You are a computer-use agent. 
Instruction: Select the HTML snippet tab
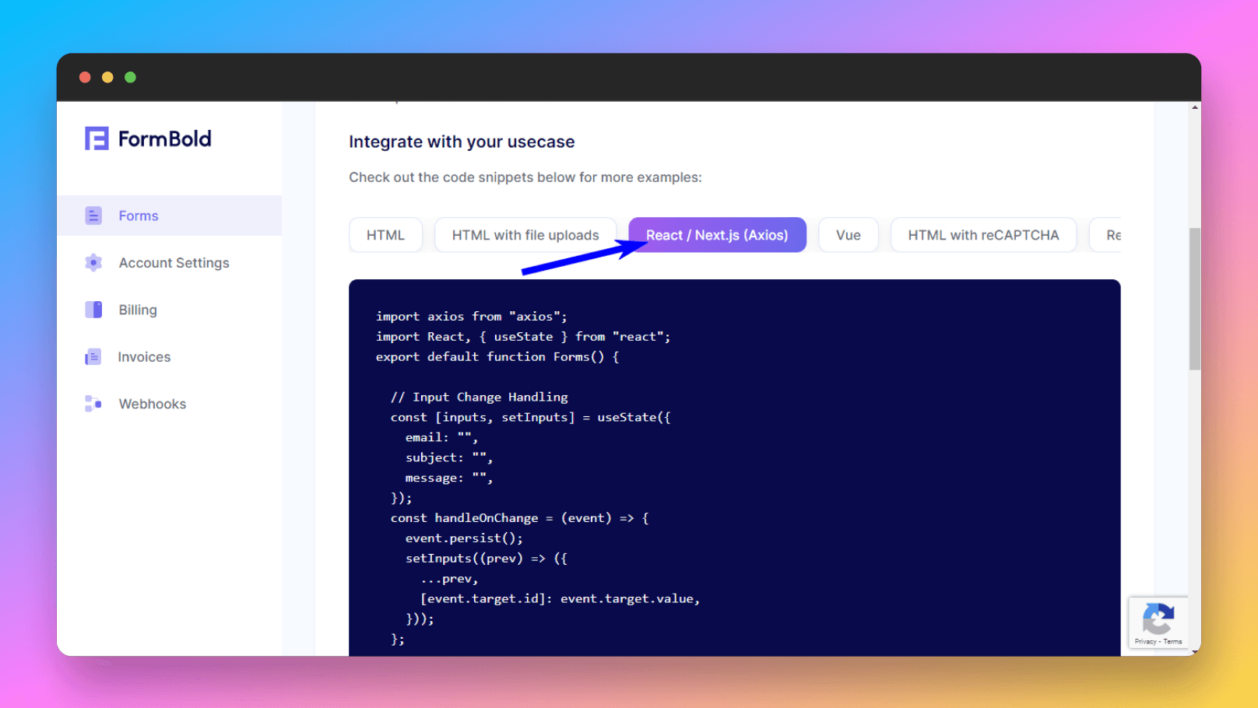point(385,235)
